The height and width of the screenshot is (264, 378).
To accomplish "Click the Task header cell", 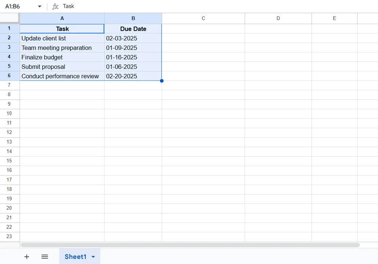I will pyautogui.click(x=62, y=29).
